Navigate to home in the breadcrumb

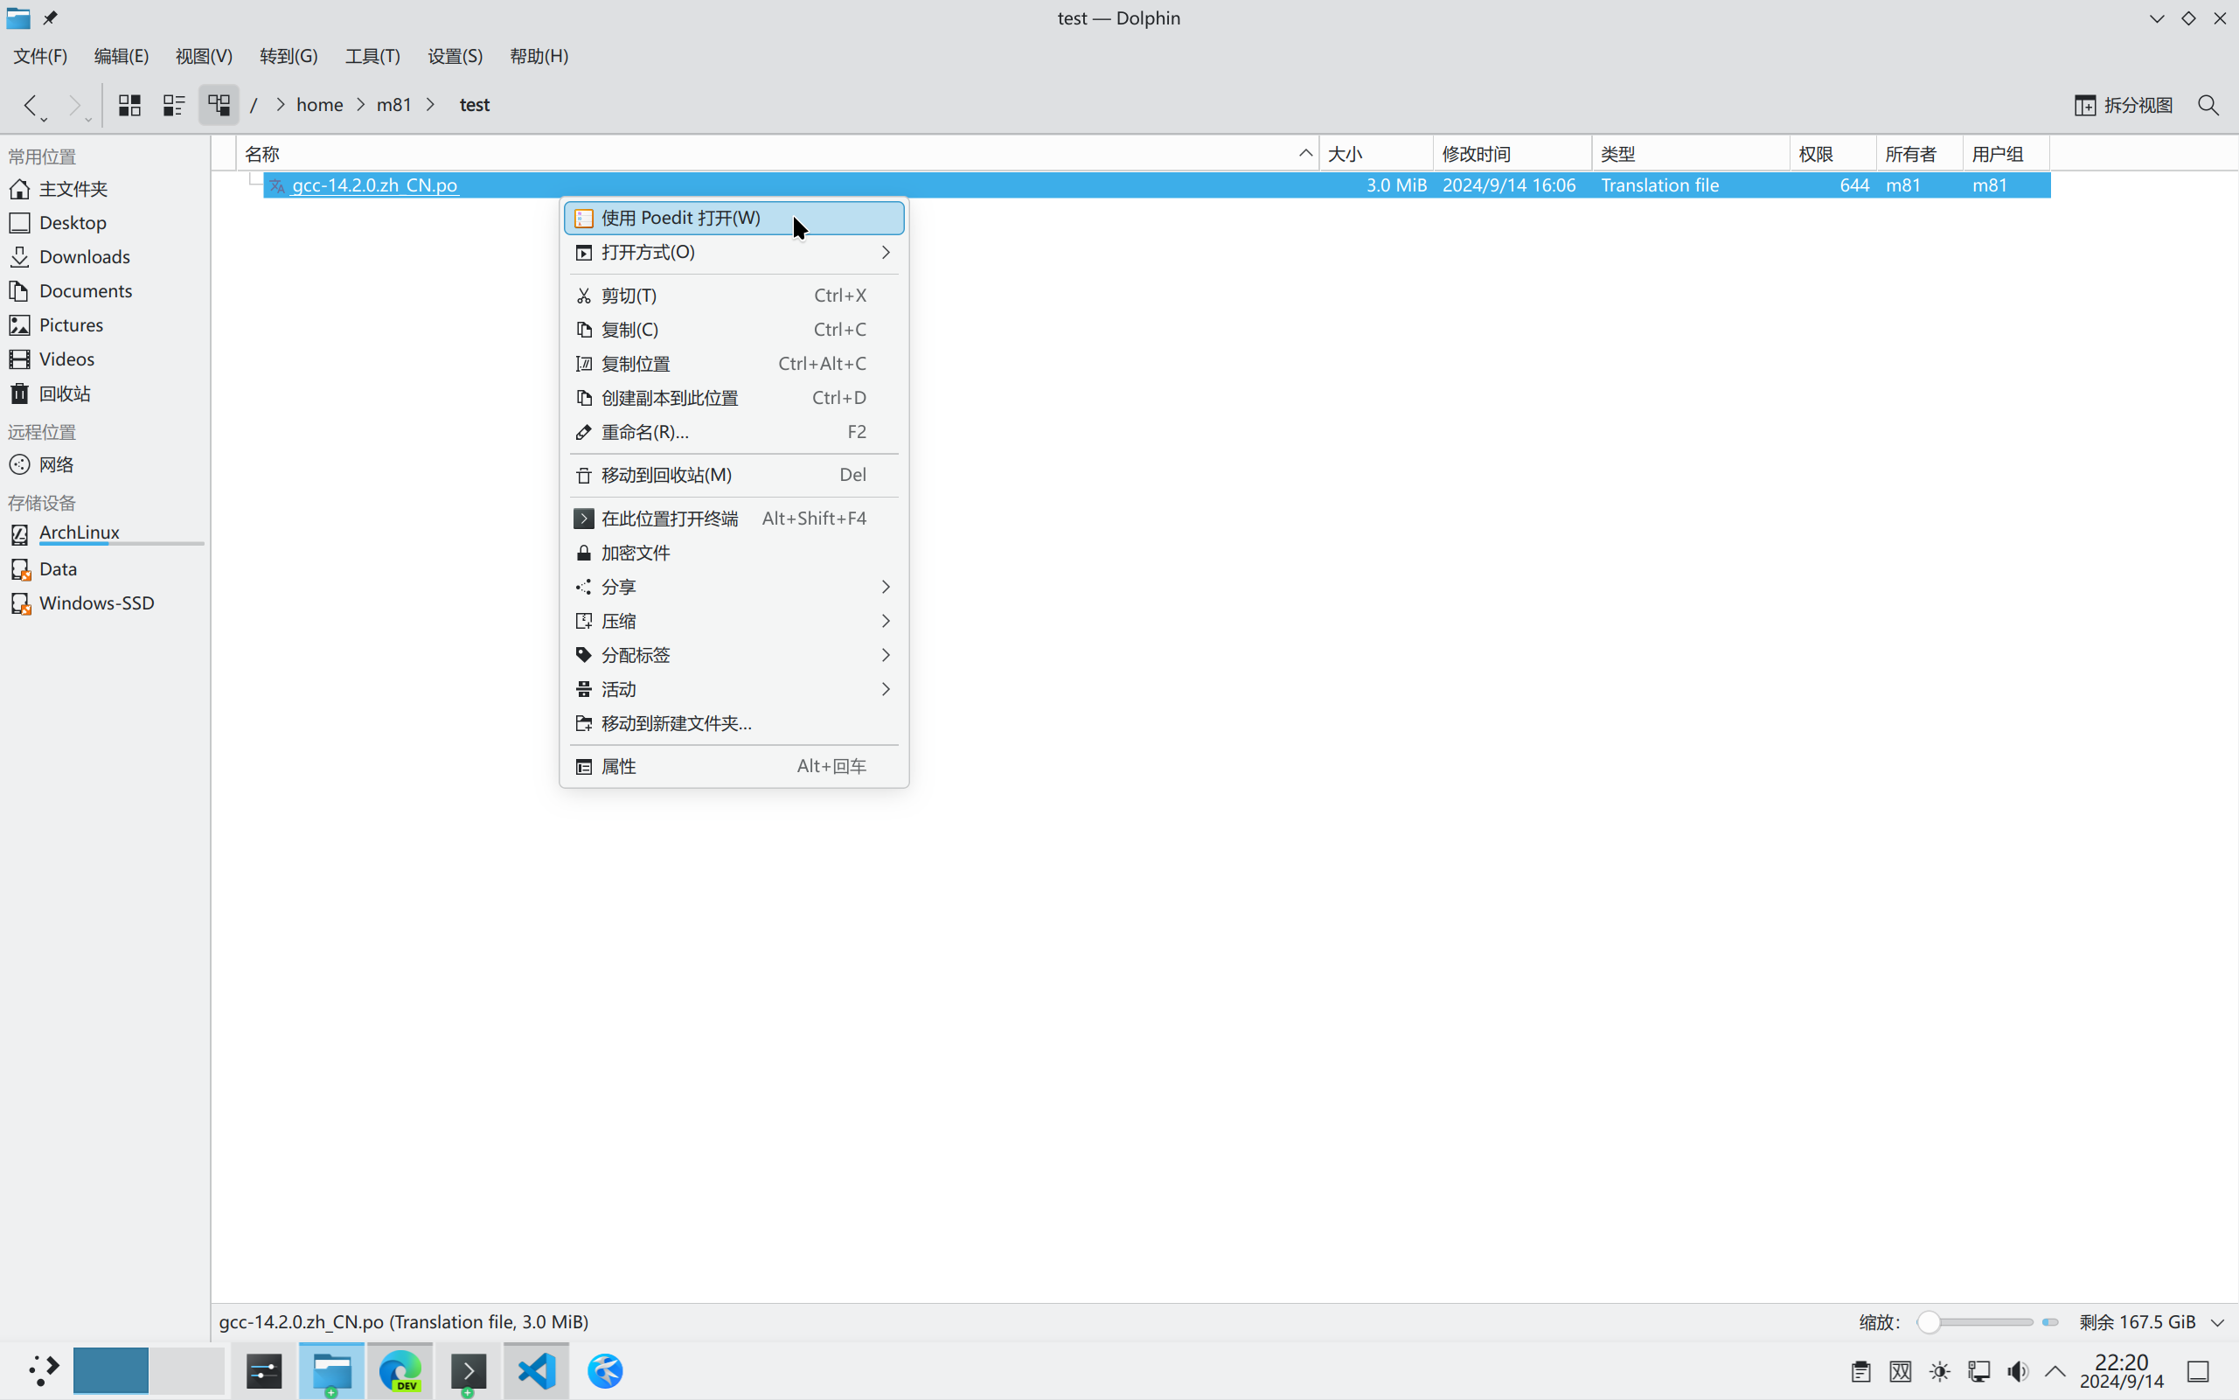[x=319, y=105]
